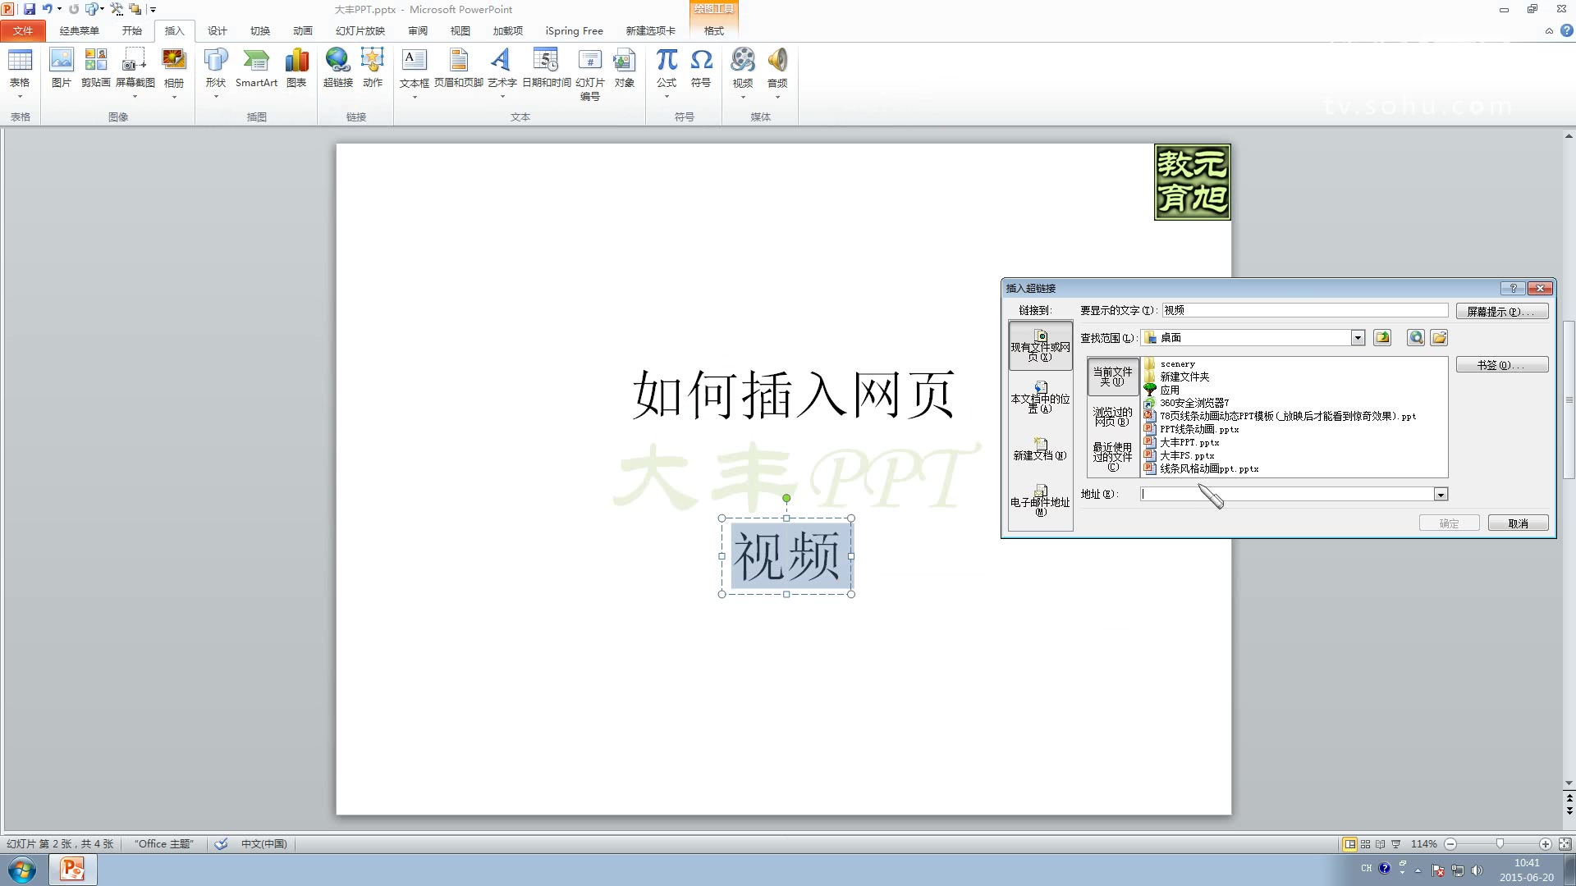Open the 屏幕提示 ScreenTip dialog
Screen dimensions: 1576x886
point(1503,311)
